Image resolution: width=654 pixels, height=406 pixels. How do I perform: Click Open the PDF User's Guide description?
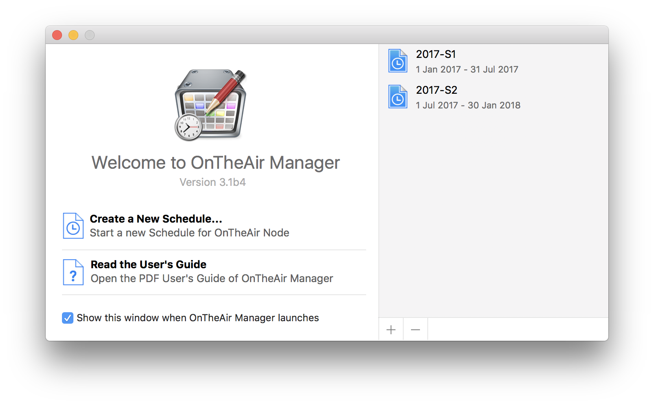212,278
